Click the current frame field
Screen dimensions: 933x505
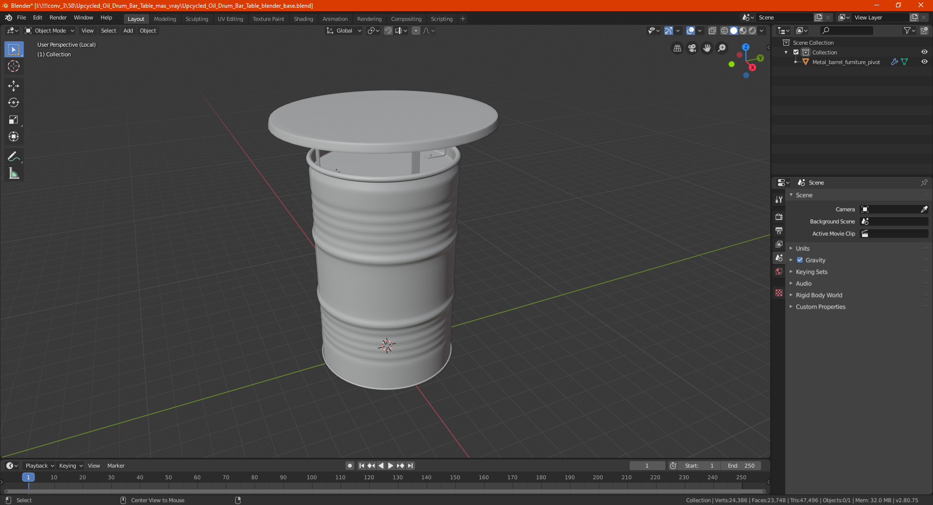(x=647, y=466)
